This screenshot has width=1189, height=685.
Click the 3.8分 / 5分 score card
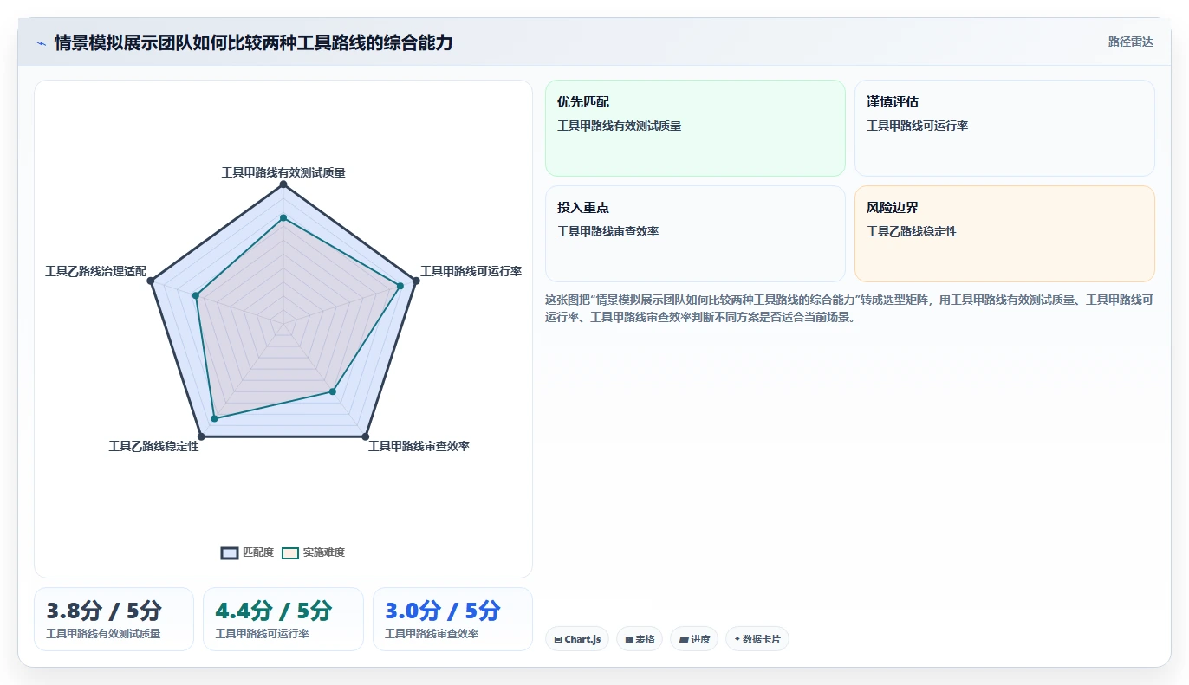[x=114, y=619]
